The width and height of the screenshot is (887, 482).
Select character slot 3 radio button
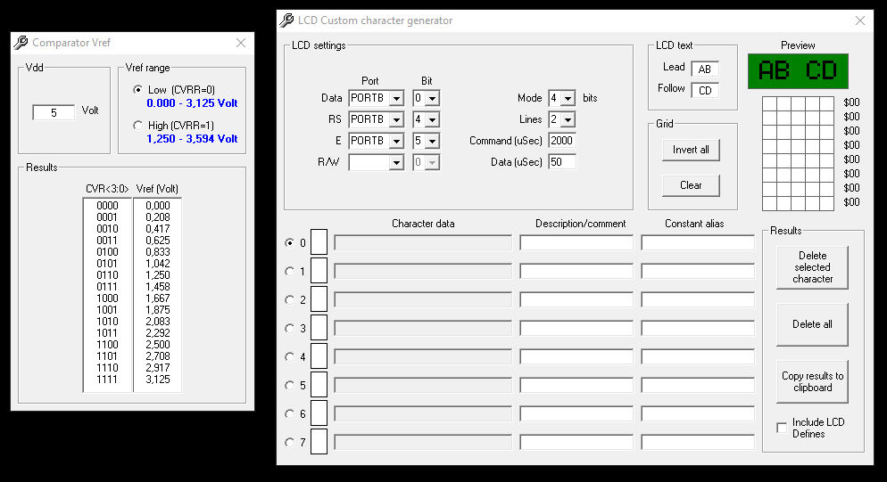[x=290, y=328]
